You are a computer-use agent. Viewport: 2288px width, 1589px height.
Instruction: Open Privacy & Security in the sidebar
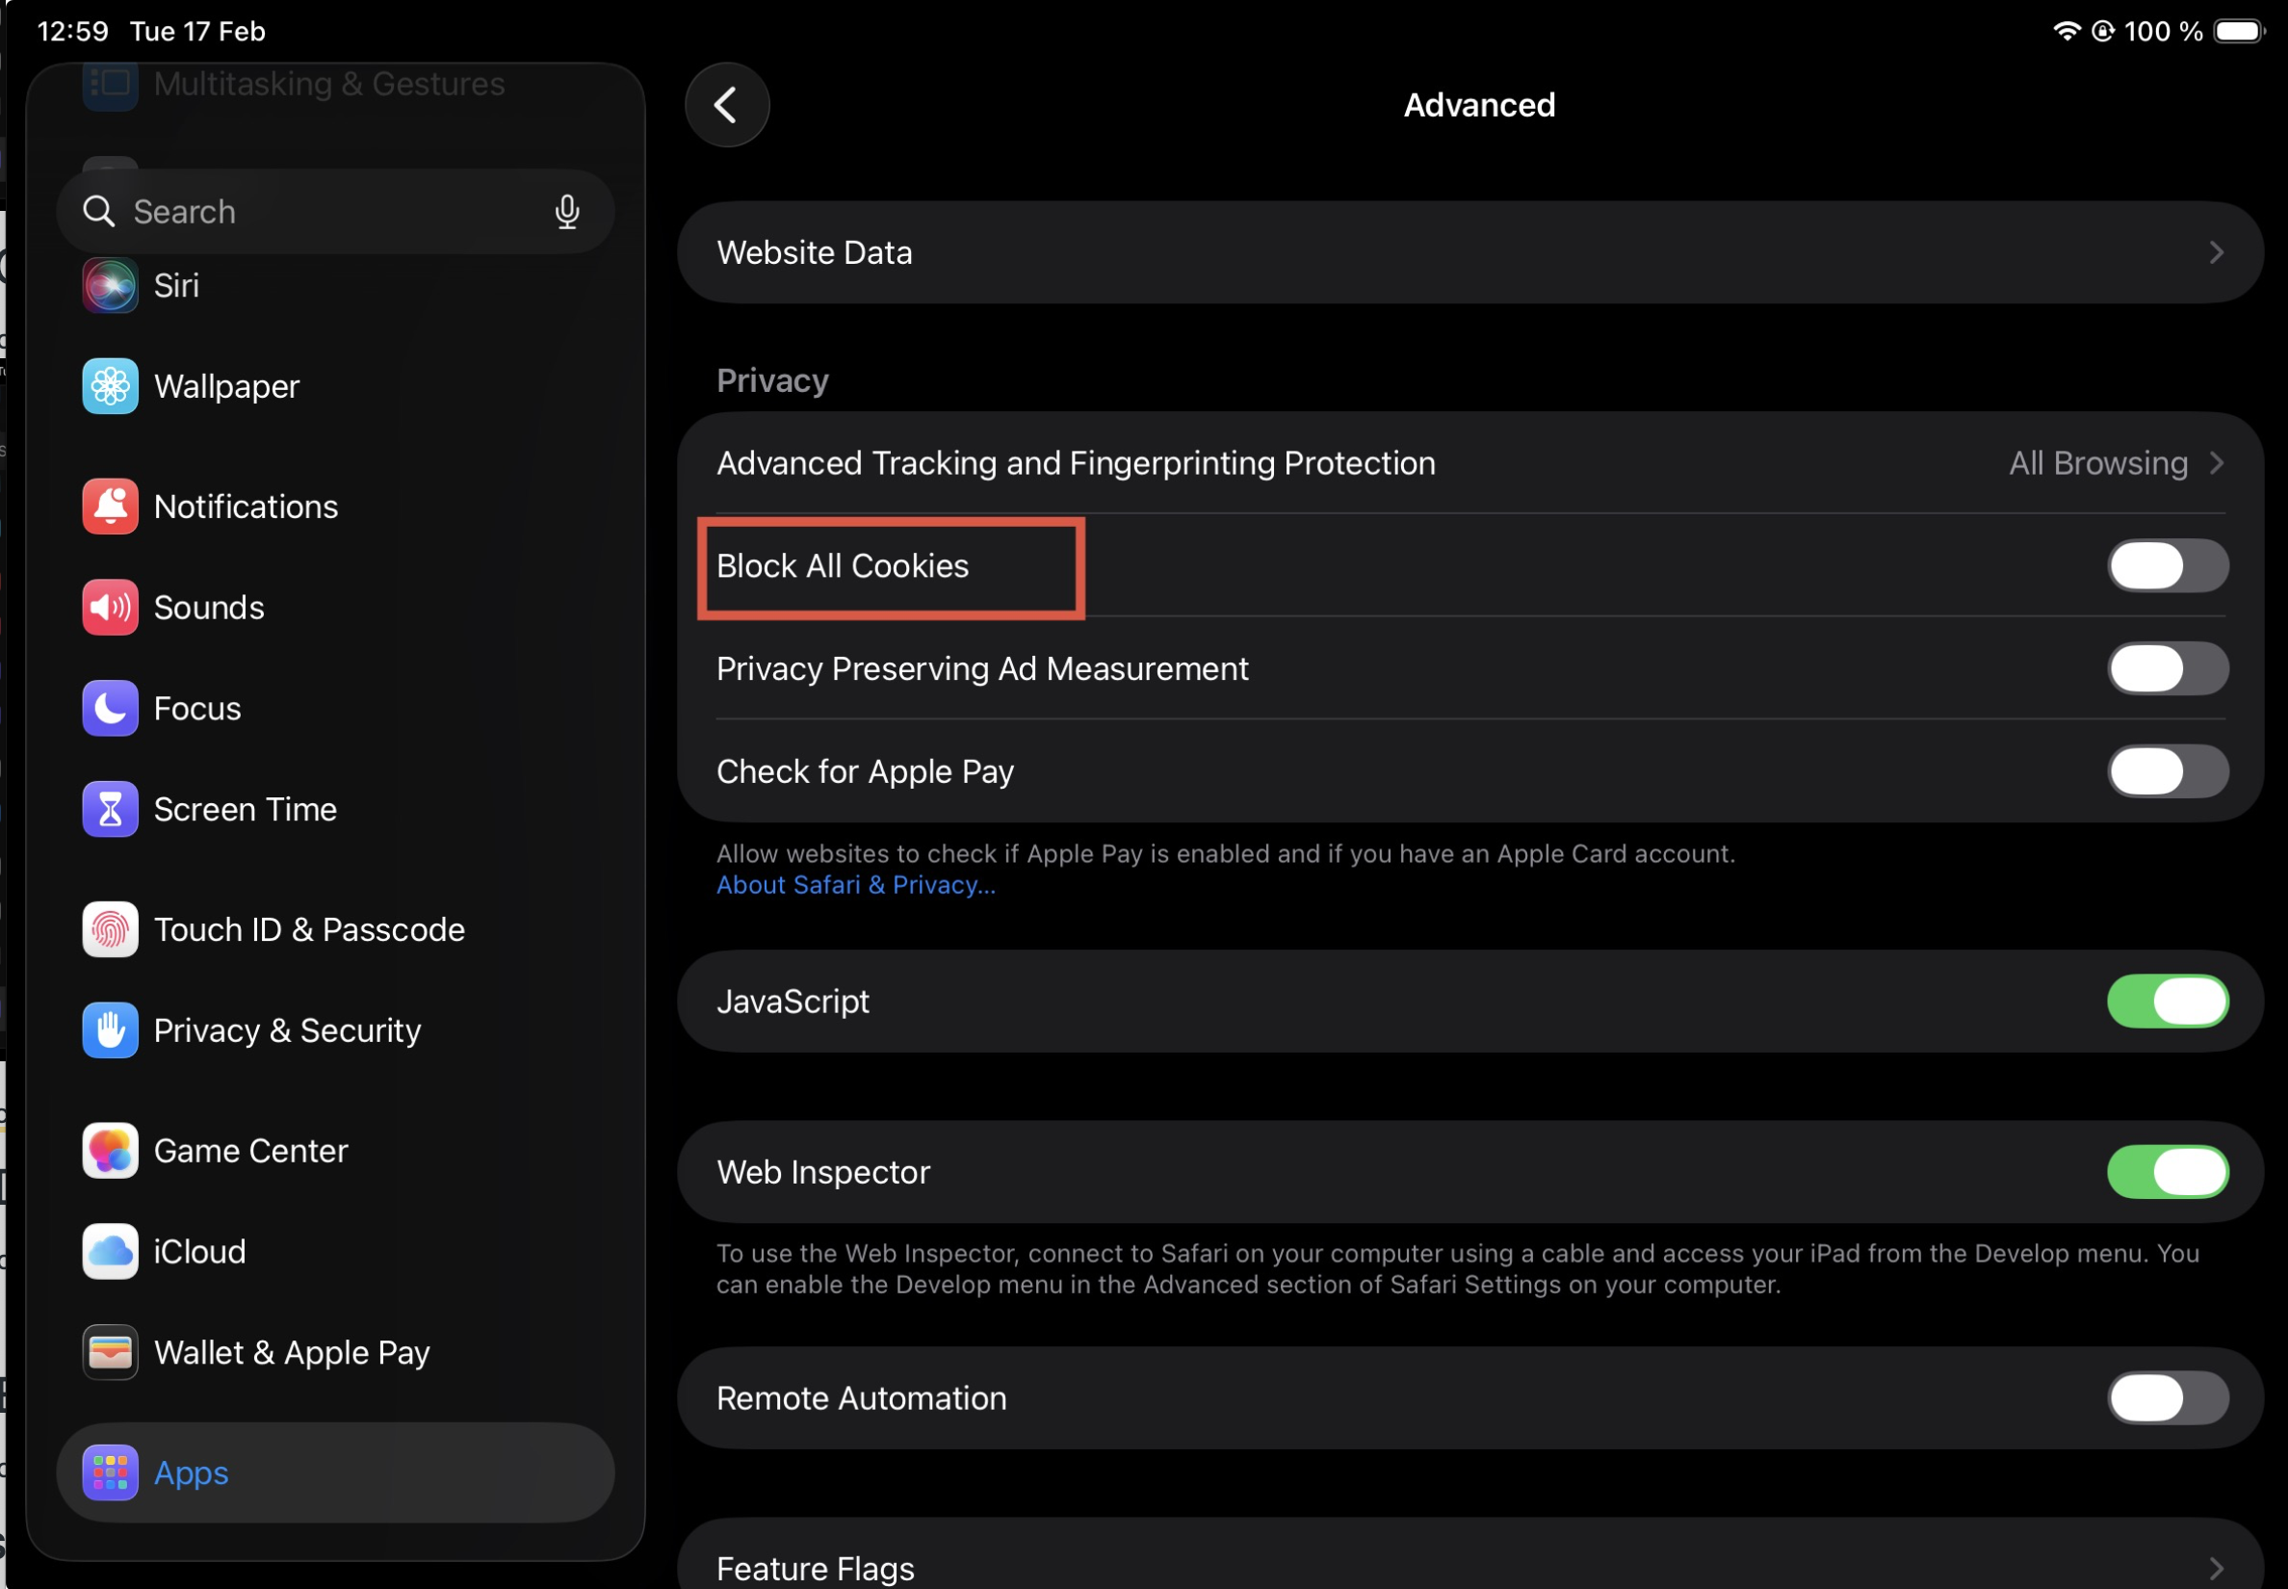287,1030
